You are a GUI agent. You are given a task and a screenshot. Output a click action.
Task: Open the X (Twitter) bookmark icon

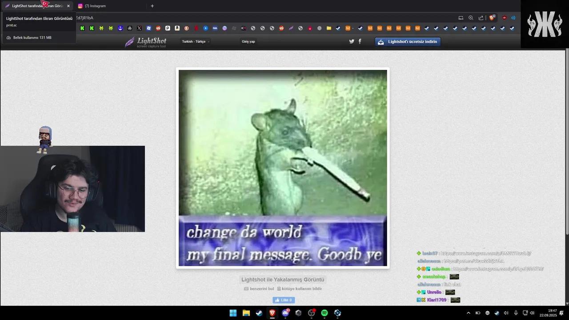tap(139, 28)
